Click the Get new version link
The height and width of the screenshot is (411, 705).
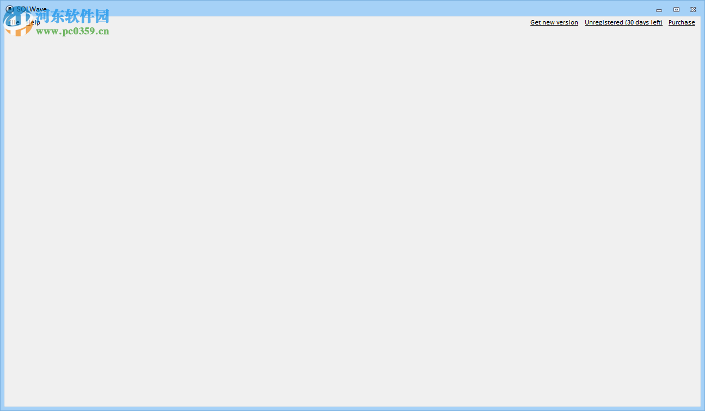[554, 22]
